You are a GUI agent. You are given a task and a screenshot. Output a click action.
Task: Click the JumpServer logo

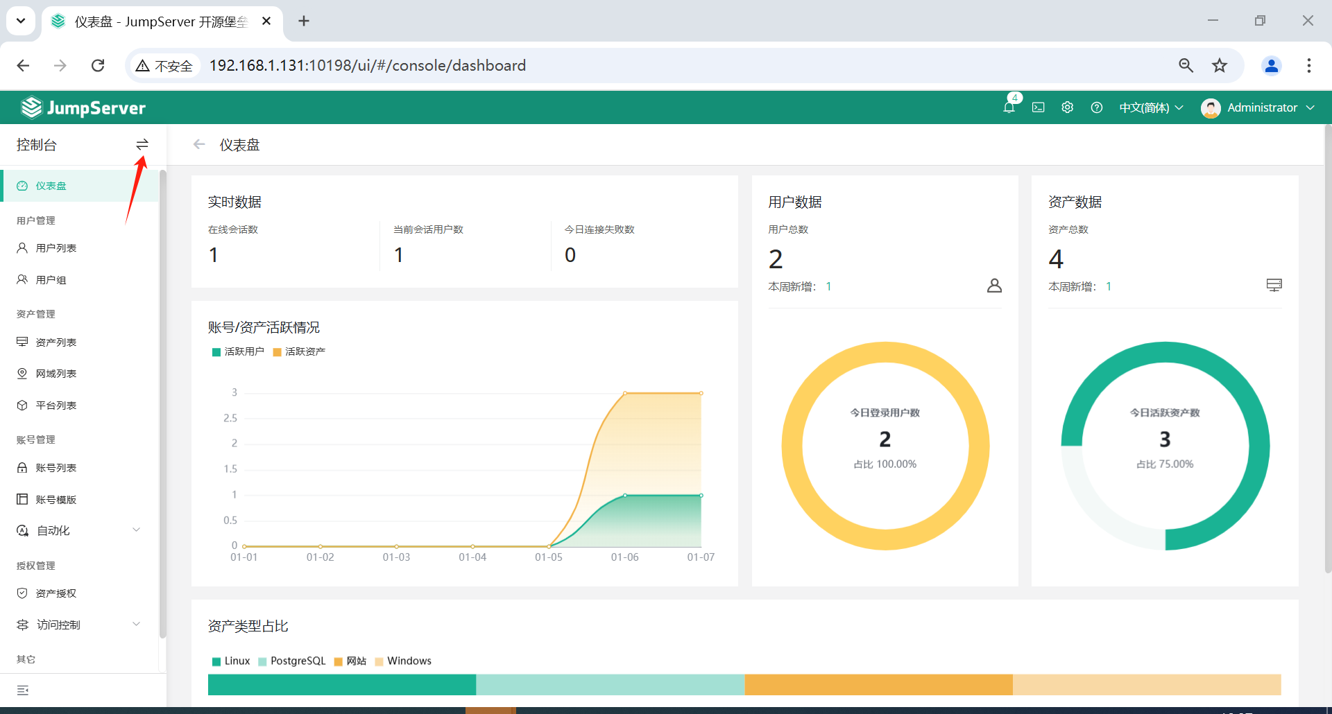[x=83, y=107]
